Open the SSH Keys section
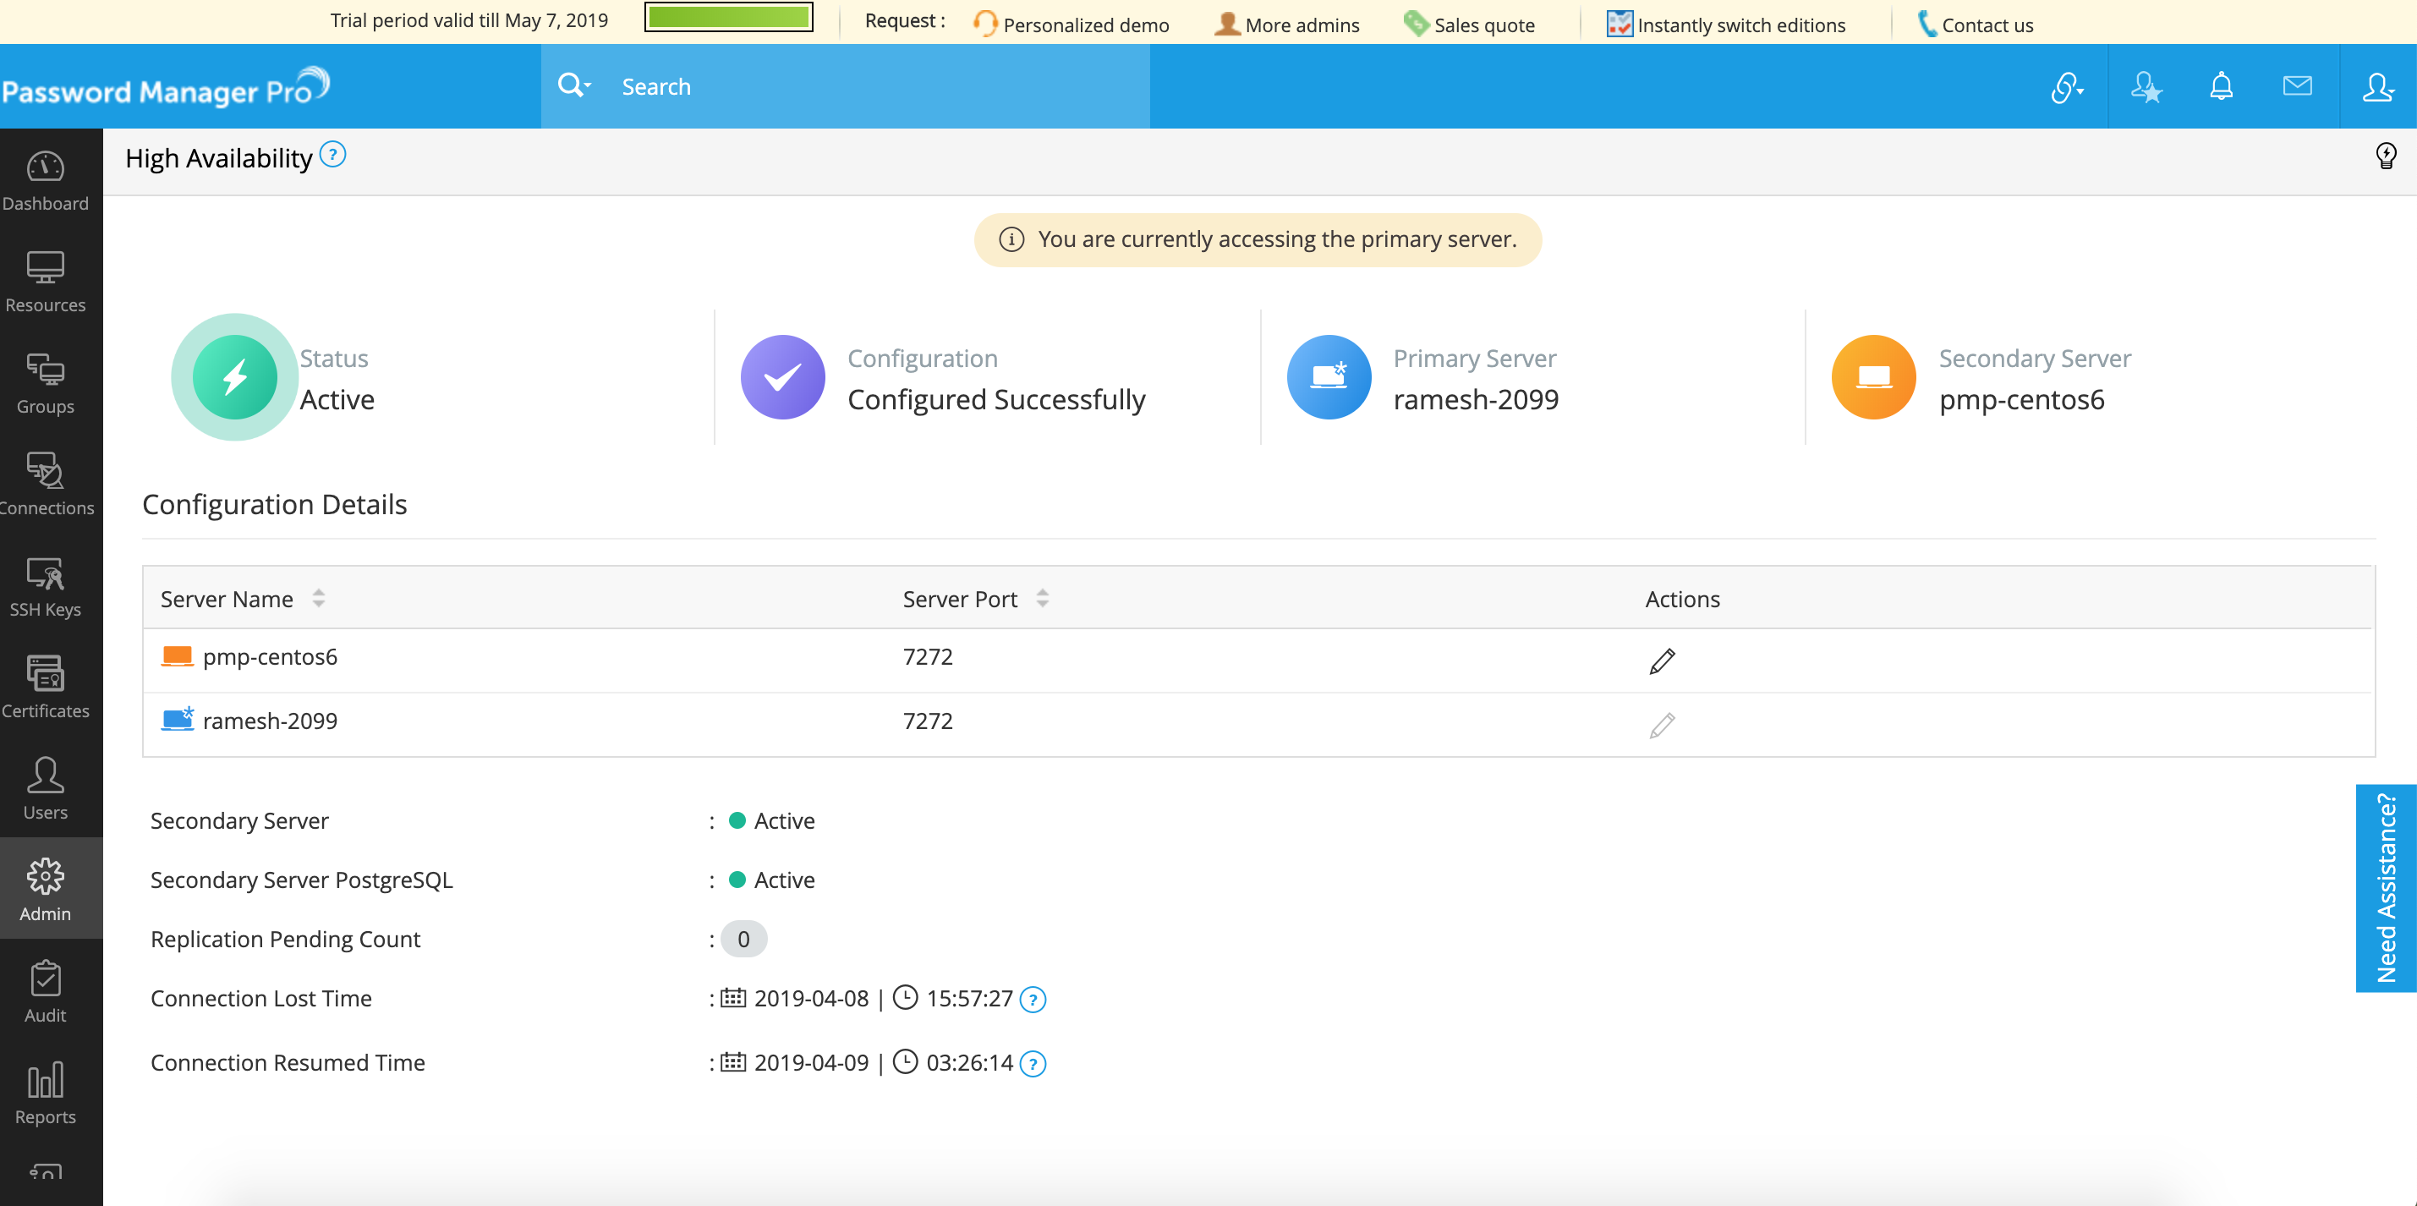The image size is (2417, 1206). [x=46, y=584]
